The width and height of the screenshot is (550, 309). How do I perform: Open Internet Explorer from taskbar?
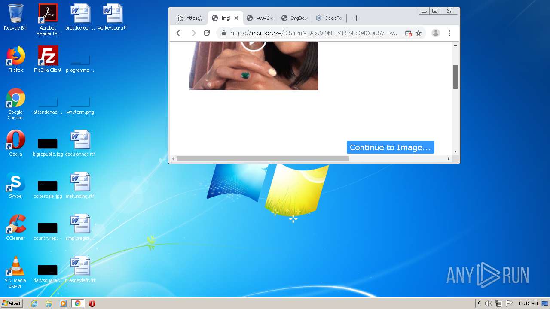tap(34, 303)
